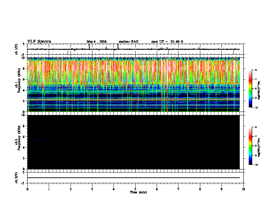Click the ch.1 Frequency (kHz) axis label
This screenshot has width=274, height=212.
click(x=18, y=85)
